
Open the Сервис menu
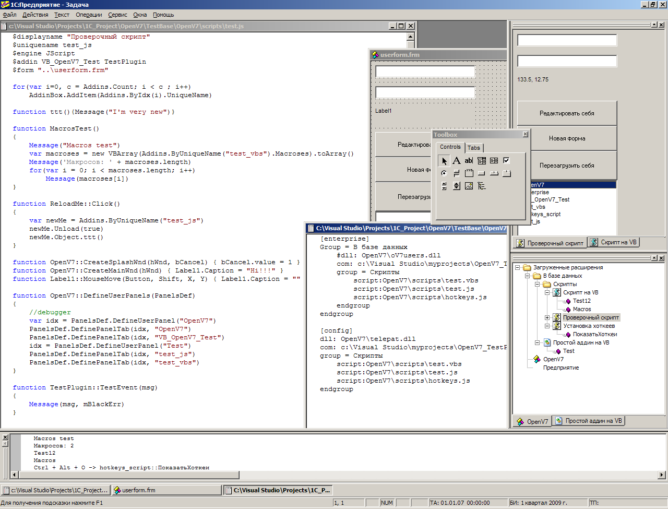(117, 15)
